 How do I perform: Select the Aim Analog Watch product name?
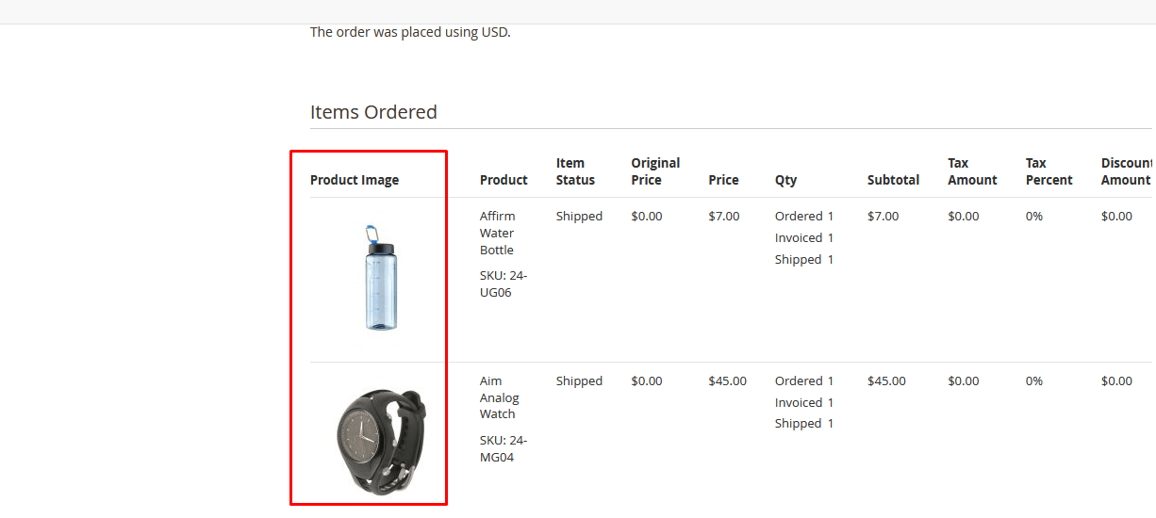(499, 397)
